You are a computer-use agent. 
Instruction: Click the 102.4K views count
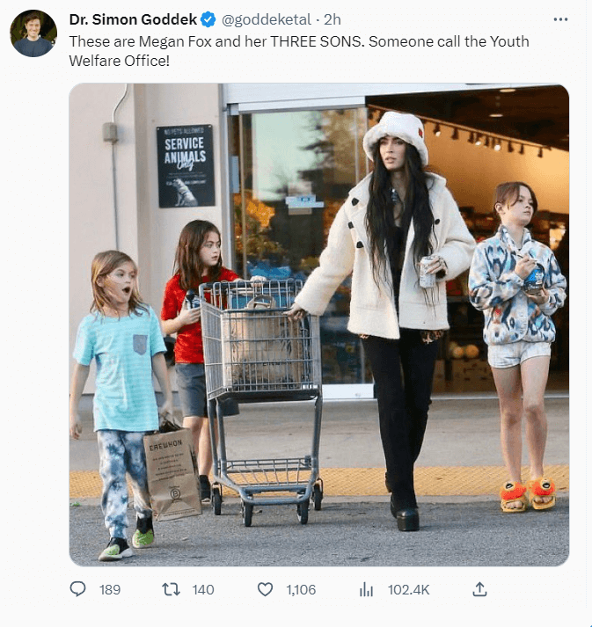(408, 590)
